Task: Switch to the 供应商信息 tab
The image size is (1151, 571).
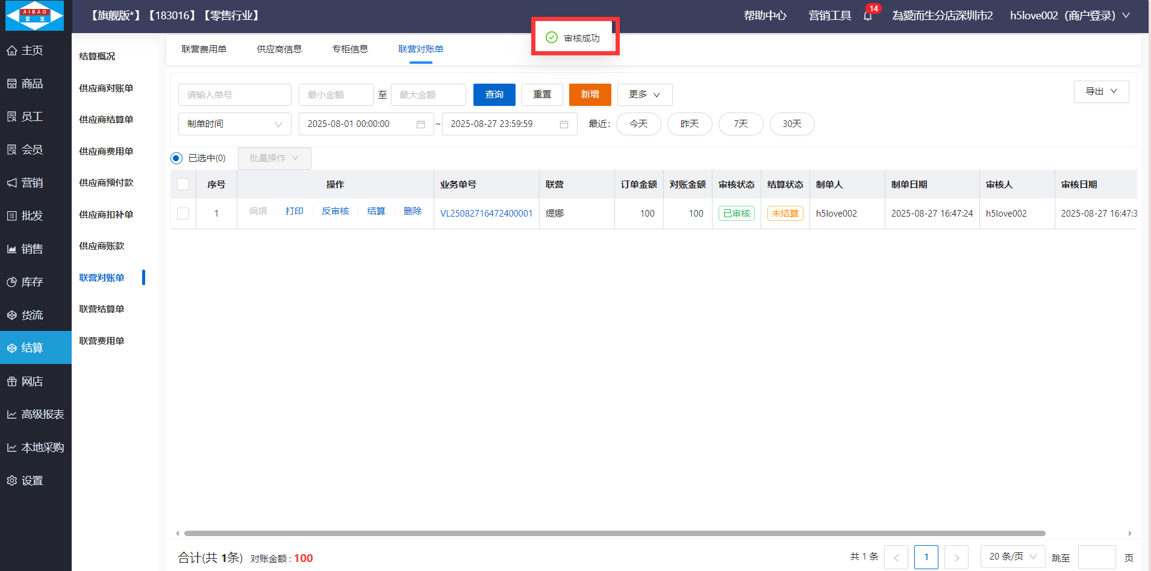Action: [x=279, y=49]
